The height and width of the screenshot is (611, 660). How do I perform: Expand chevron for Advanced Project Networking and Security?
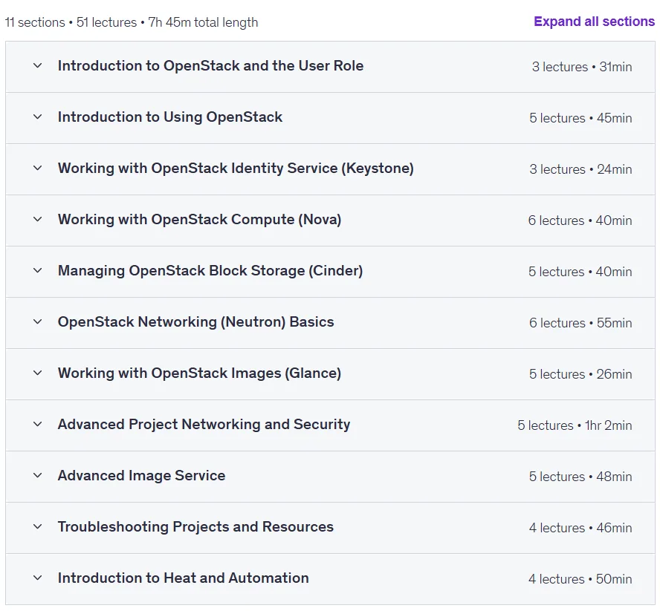37,425
